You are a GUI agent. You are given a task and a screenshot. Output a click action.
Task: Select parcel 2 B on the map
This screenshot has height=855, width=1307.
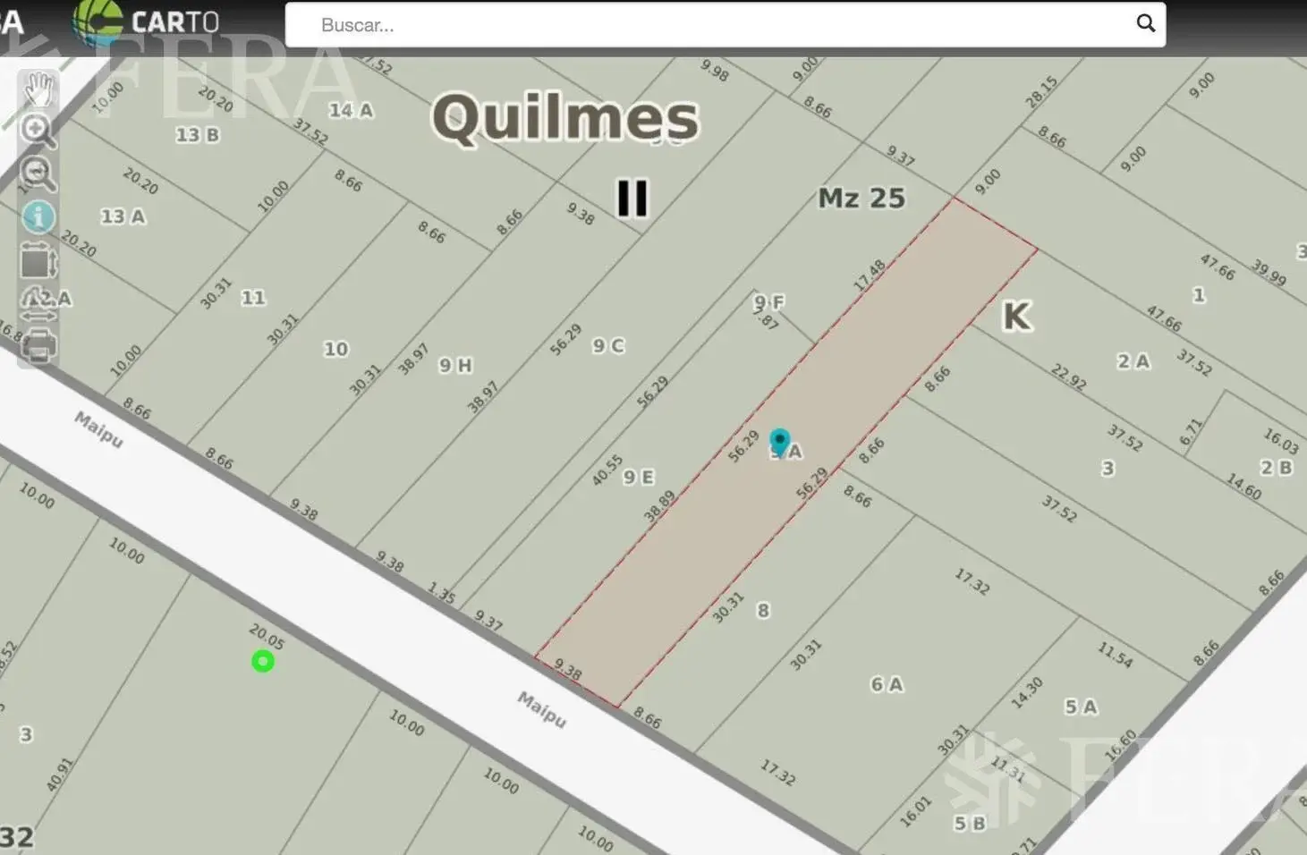click(x=1277, y=468)
